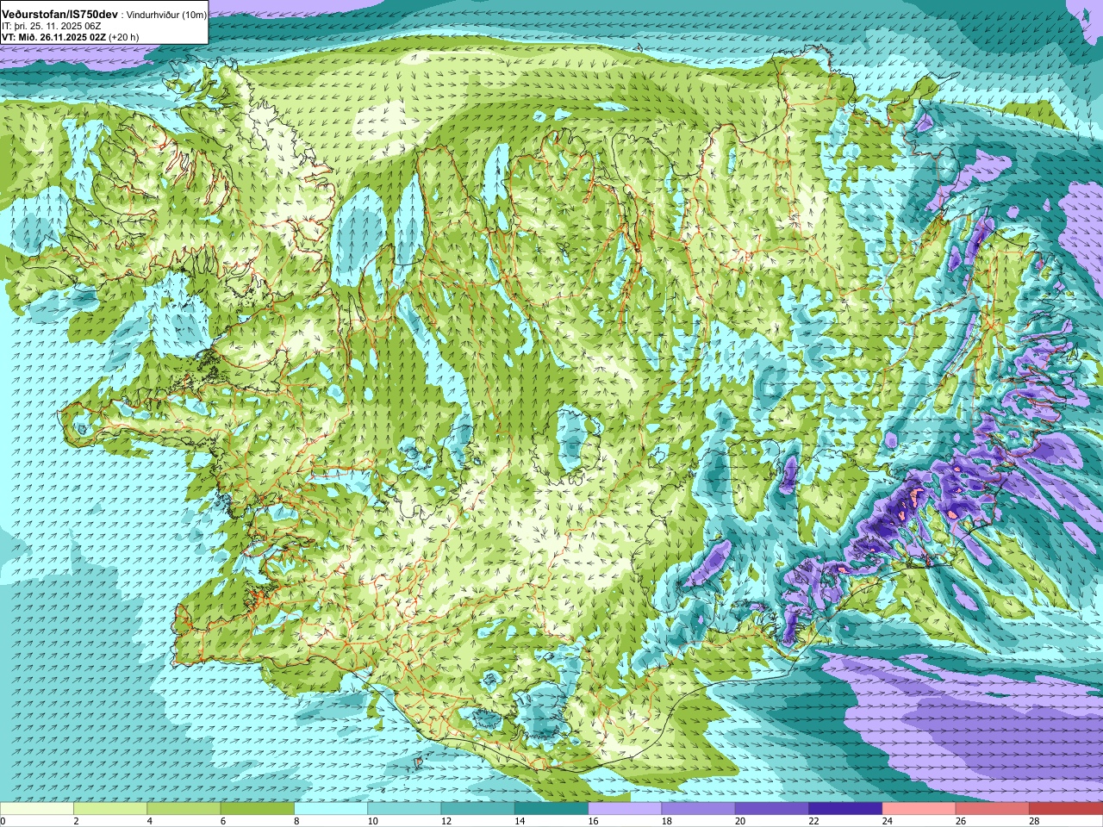The image size is (1103, 827).
Task: Click the legend scale value '16'
Action: 594,821
